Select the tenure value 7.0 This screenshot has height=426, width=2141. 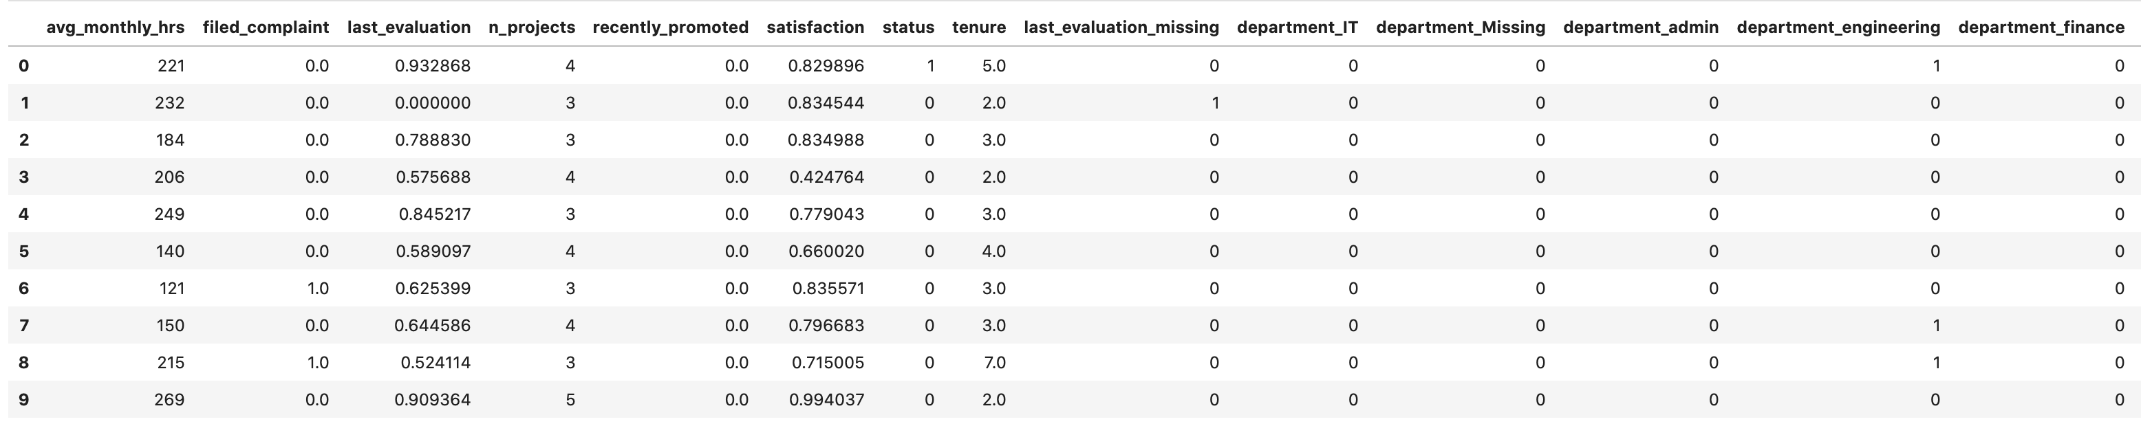(993, 363)
